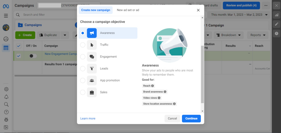Viewport: 281px width, 133px height.
Task: Open the history clock icon in right panel
Action: (x=276, y=33)
